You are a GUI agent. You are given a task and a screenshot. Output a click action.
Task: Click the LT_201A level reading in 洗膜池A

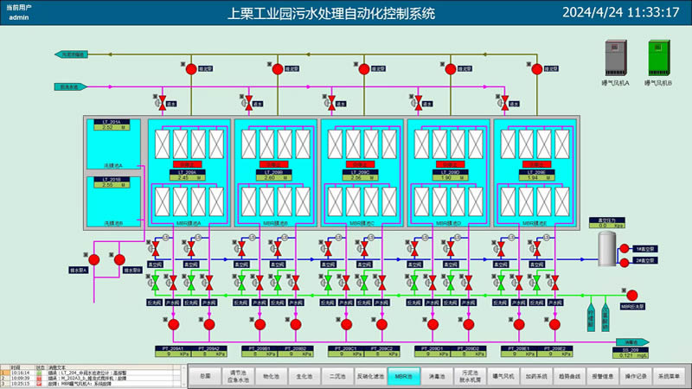pyautogui.click(x=114, y=128)
